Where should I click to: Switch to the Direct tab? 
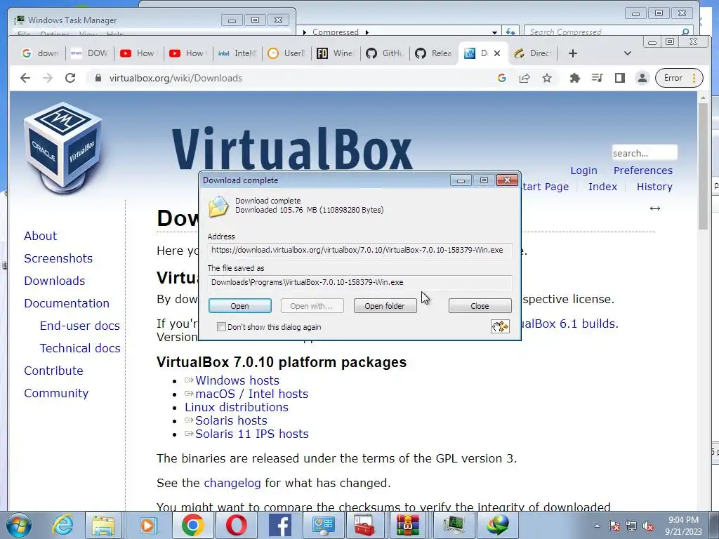(x=532, y=53)
